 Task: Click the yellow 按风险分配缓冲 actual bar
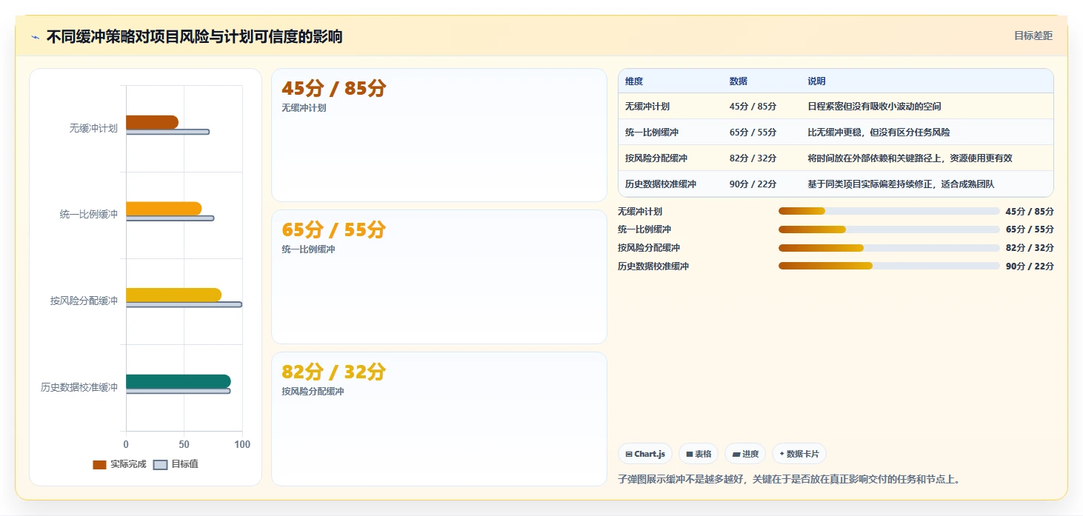[173, 295]
